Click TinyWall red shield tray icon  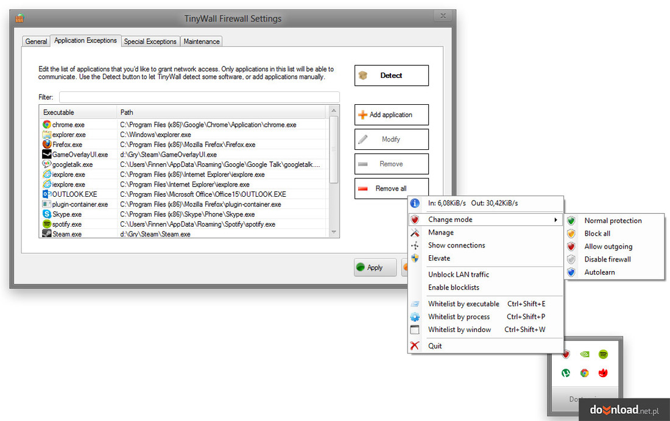(x=566, y=355)
